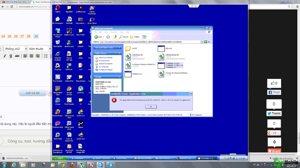
Task: Launch CoolPool.exe from the desktop
Action: click(x=81, y=9)
